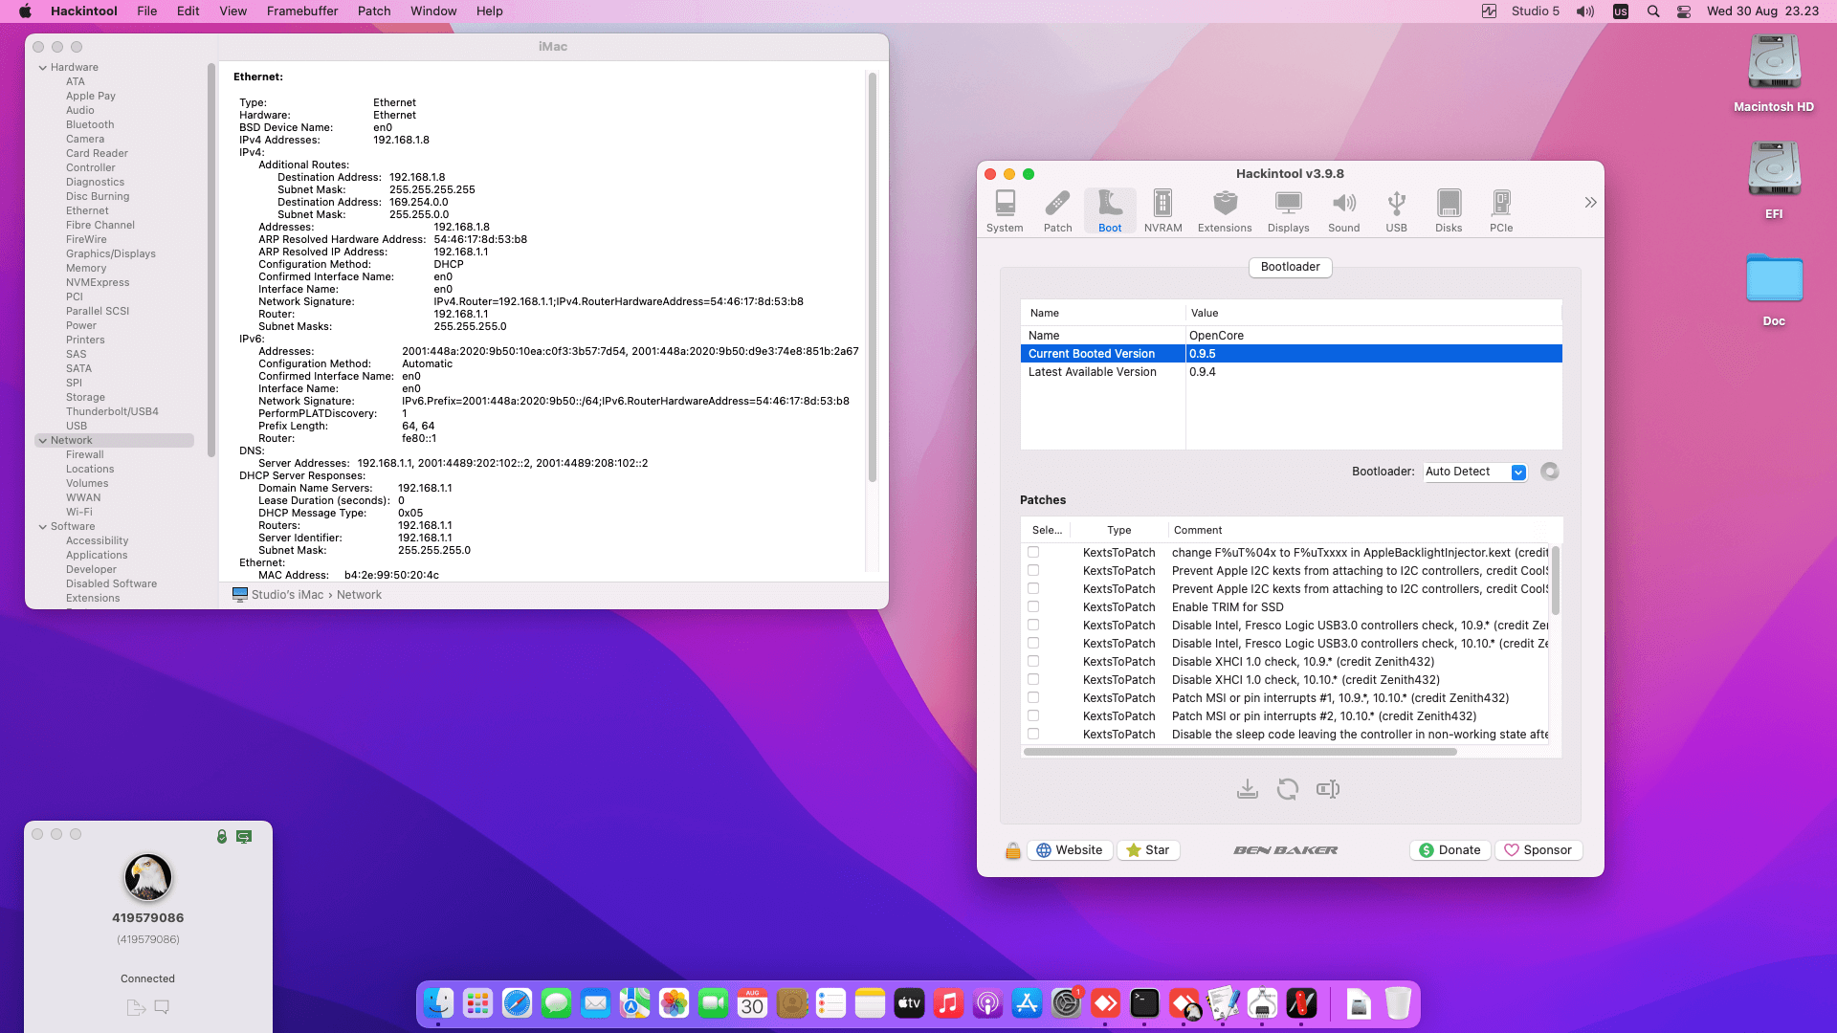Select Wi-Fi in the System Information sidebar
This screenshot has height=1033, width=1837.
coord(79,513)
